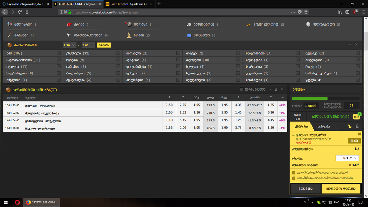Enable accept increased odds checkbox in bet slip
Image resolution: width=368 pixels, height=207 pixels.
[294, 172]
